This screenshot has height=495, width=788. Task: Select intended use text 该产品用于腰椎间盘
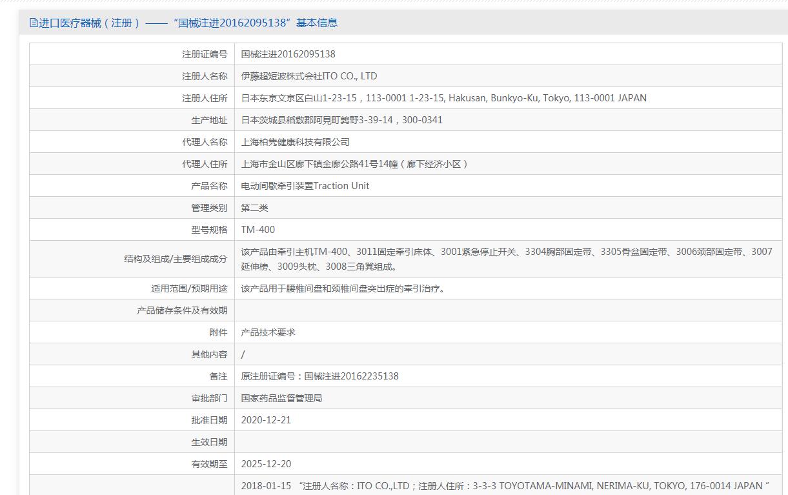point(343,288)
